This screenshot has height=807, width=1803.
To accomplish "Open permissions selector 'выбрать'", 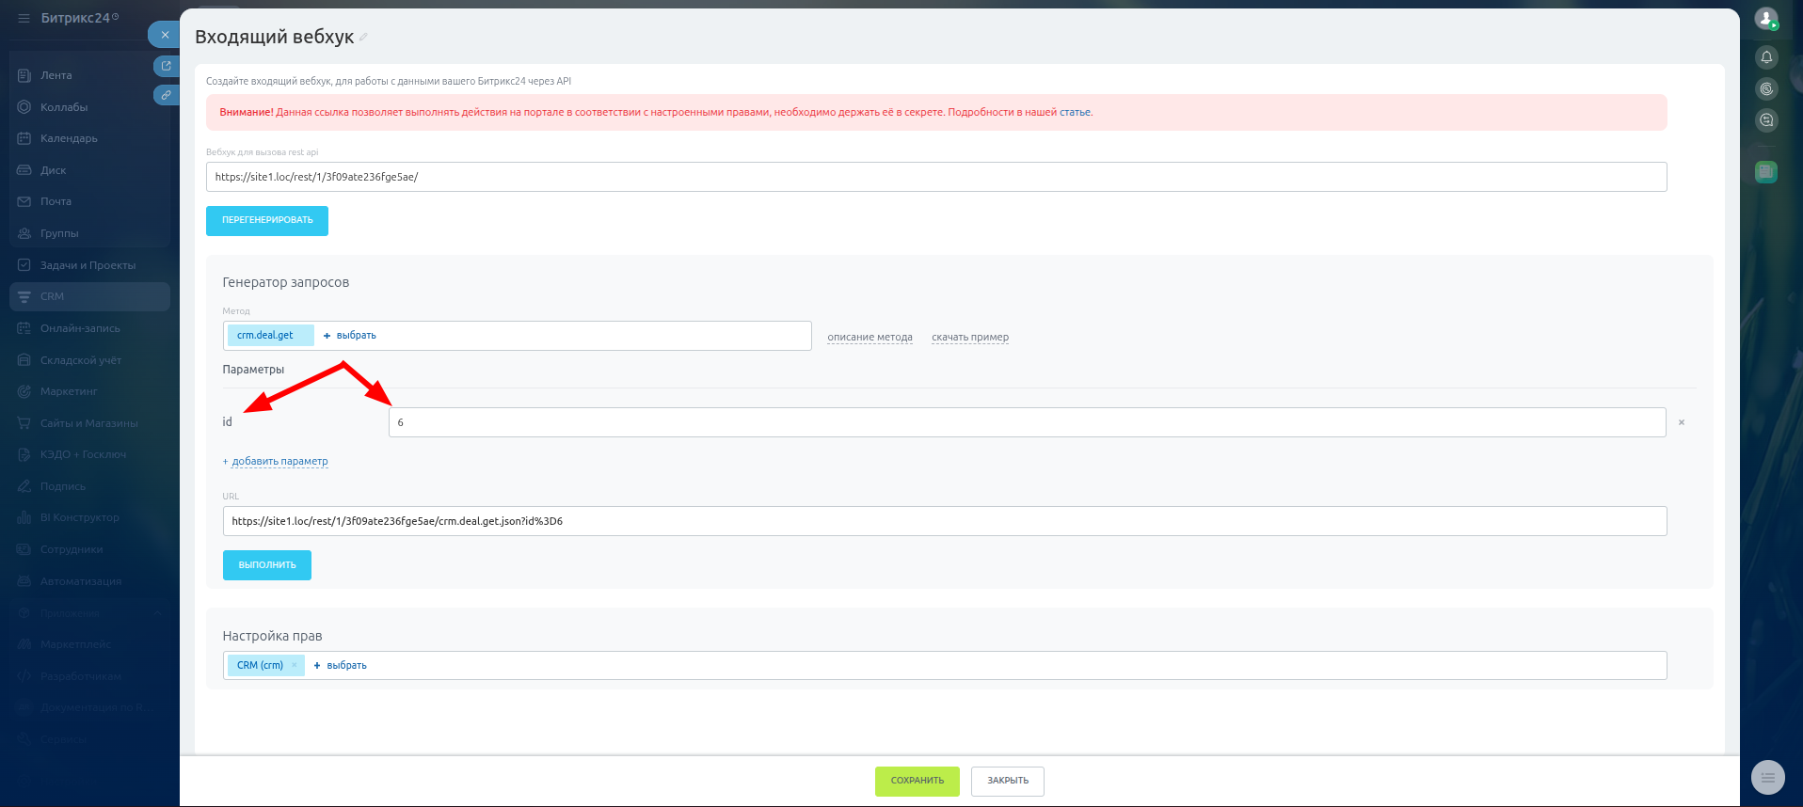I will (x=341, y=666).
